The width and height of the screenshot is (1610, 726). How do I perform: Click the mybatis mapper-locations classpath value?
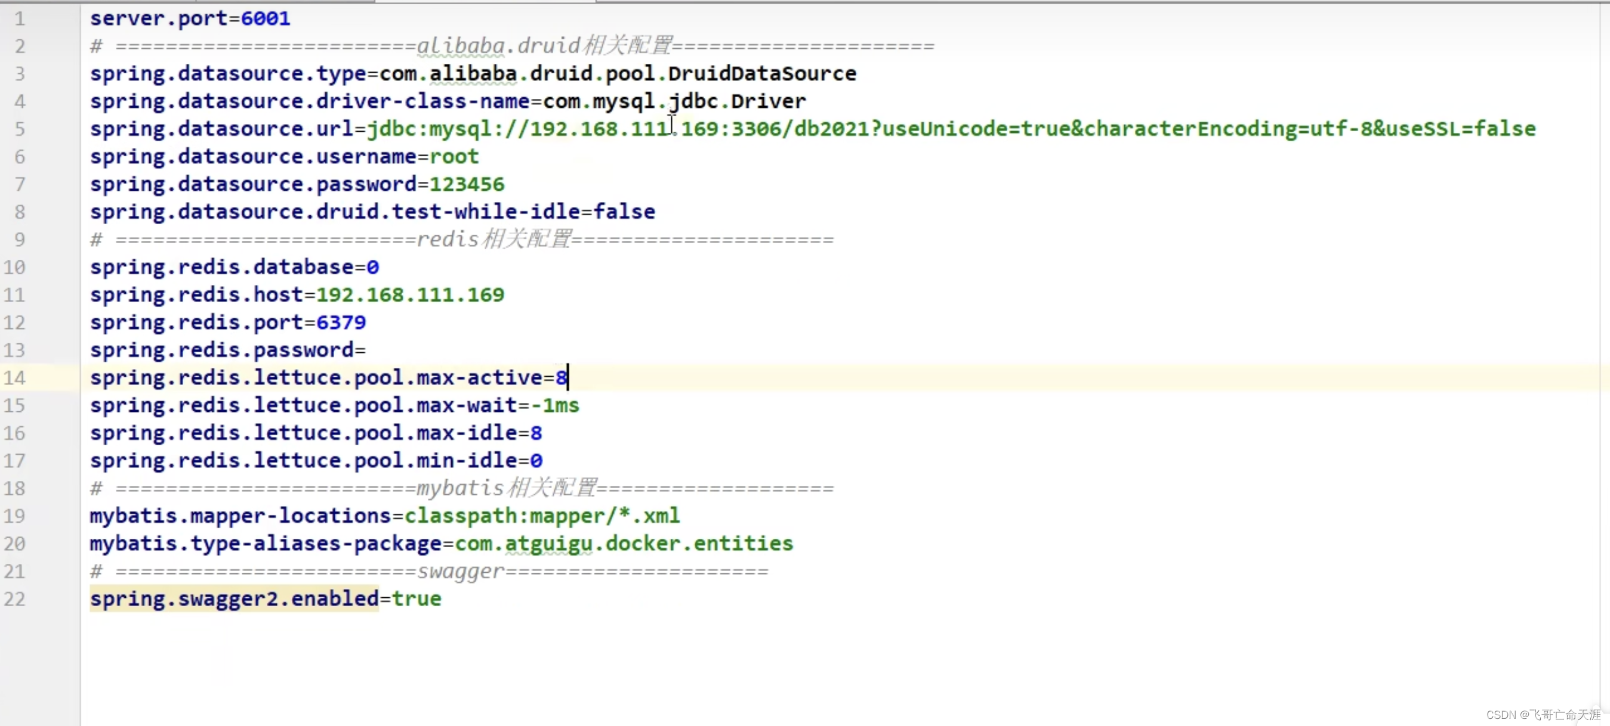click(542, 515)
